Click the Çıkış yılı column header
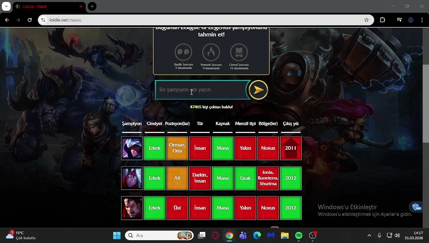The width and height of the screenshot is (429, 243). point(291,124)
